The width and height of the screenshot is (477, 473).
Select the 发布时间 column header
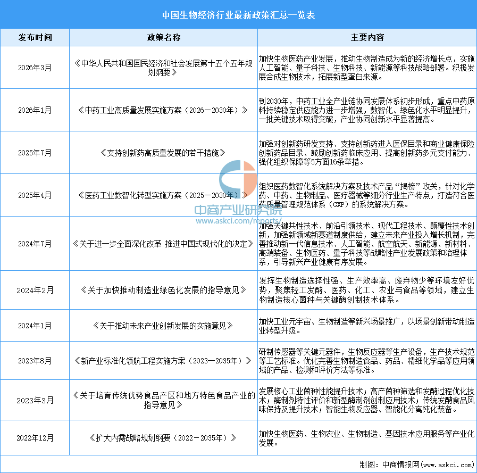point(35,38)
